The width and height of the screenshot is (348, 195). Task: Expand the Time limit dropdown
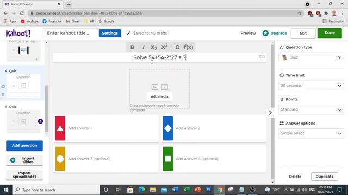click(x=311, y=86)
